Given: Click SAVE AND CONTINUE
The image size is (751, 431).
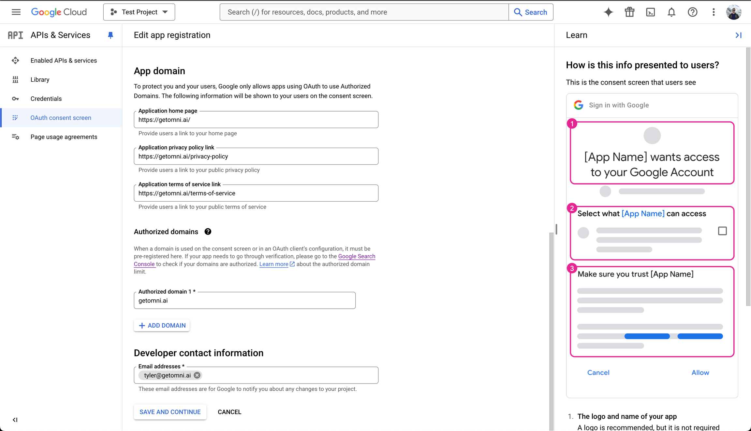Looking at the screenshot, I should pos(170,412).
